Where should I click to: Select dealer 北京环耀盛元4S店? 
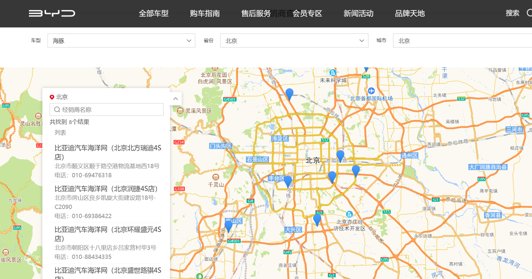point(108,234)
